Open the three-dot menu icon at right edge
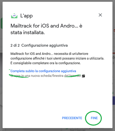This screenshot has width=115, height=131. pos(113,63)
